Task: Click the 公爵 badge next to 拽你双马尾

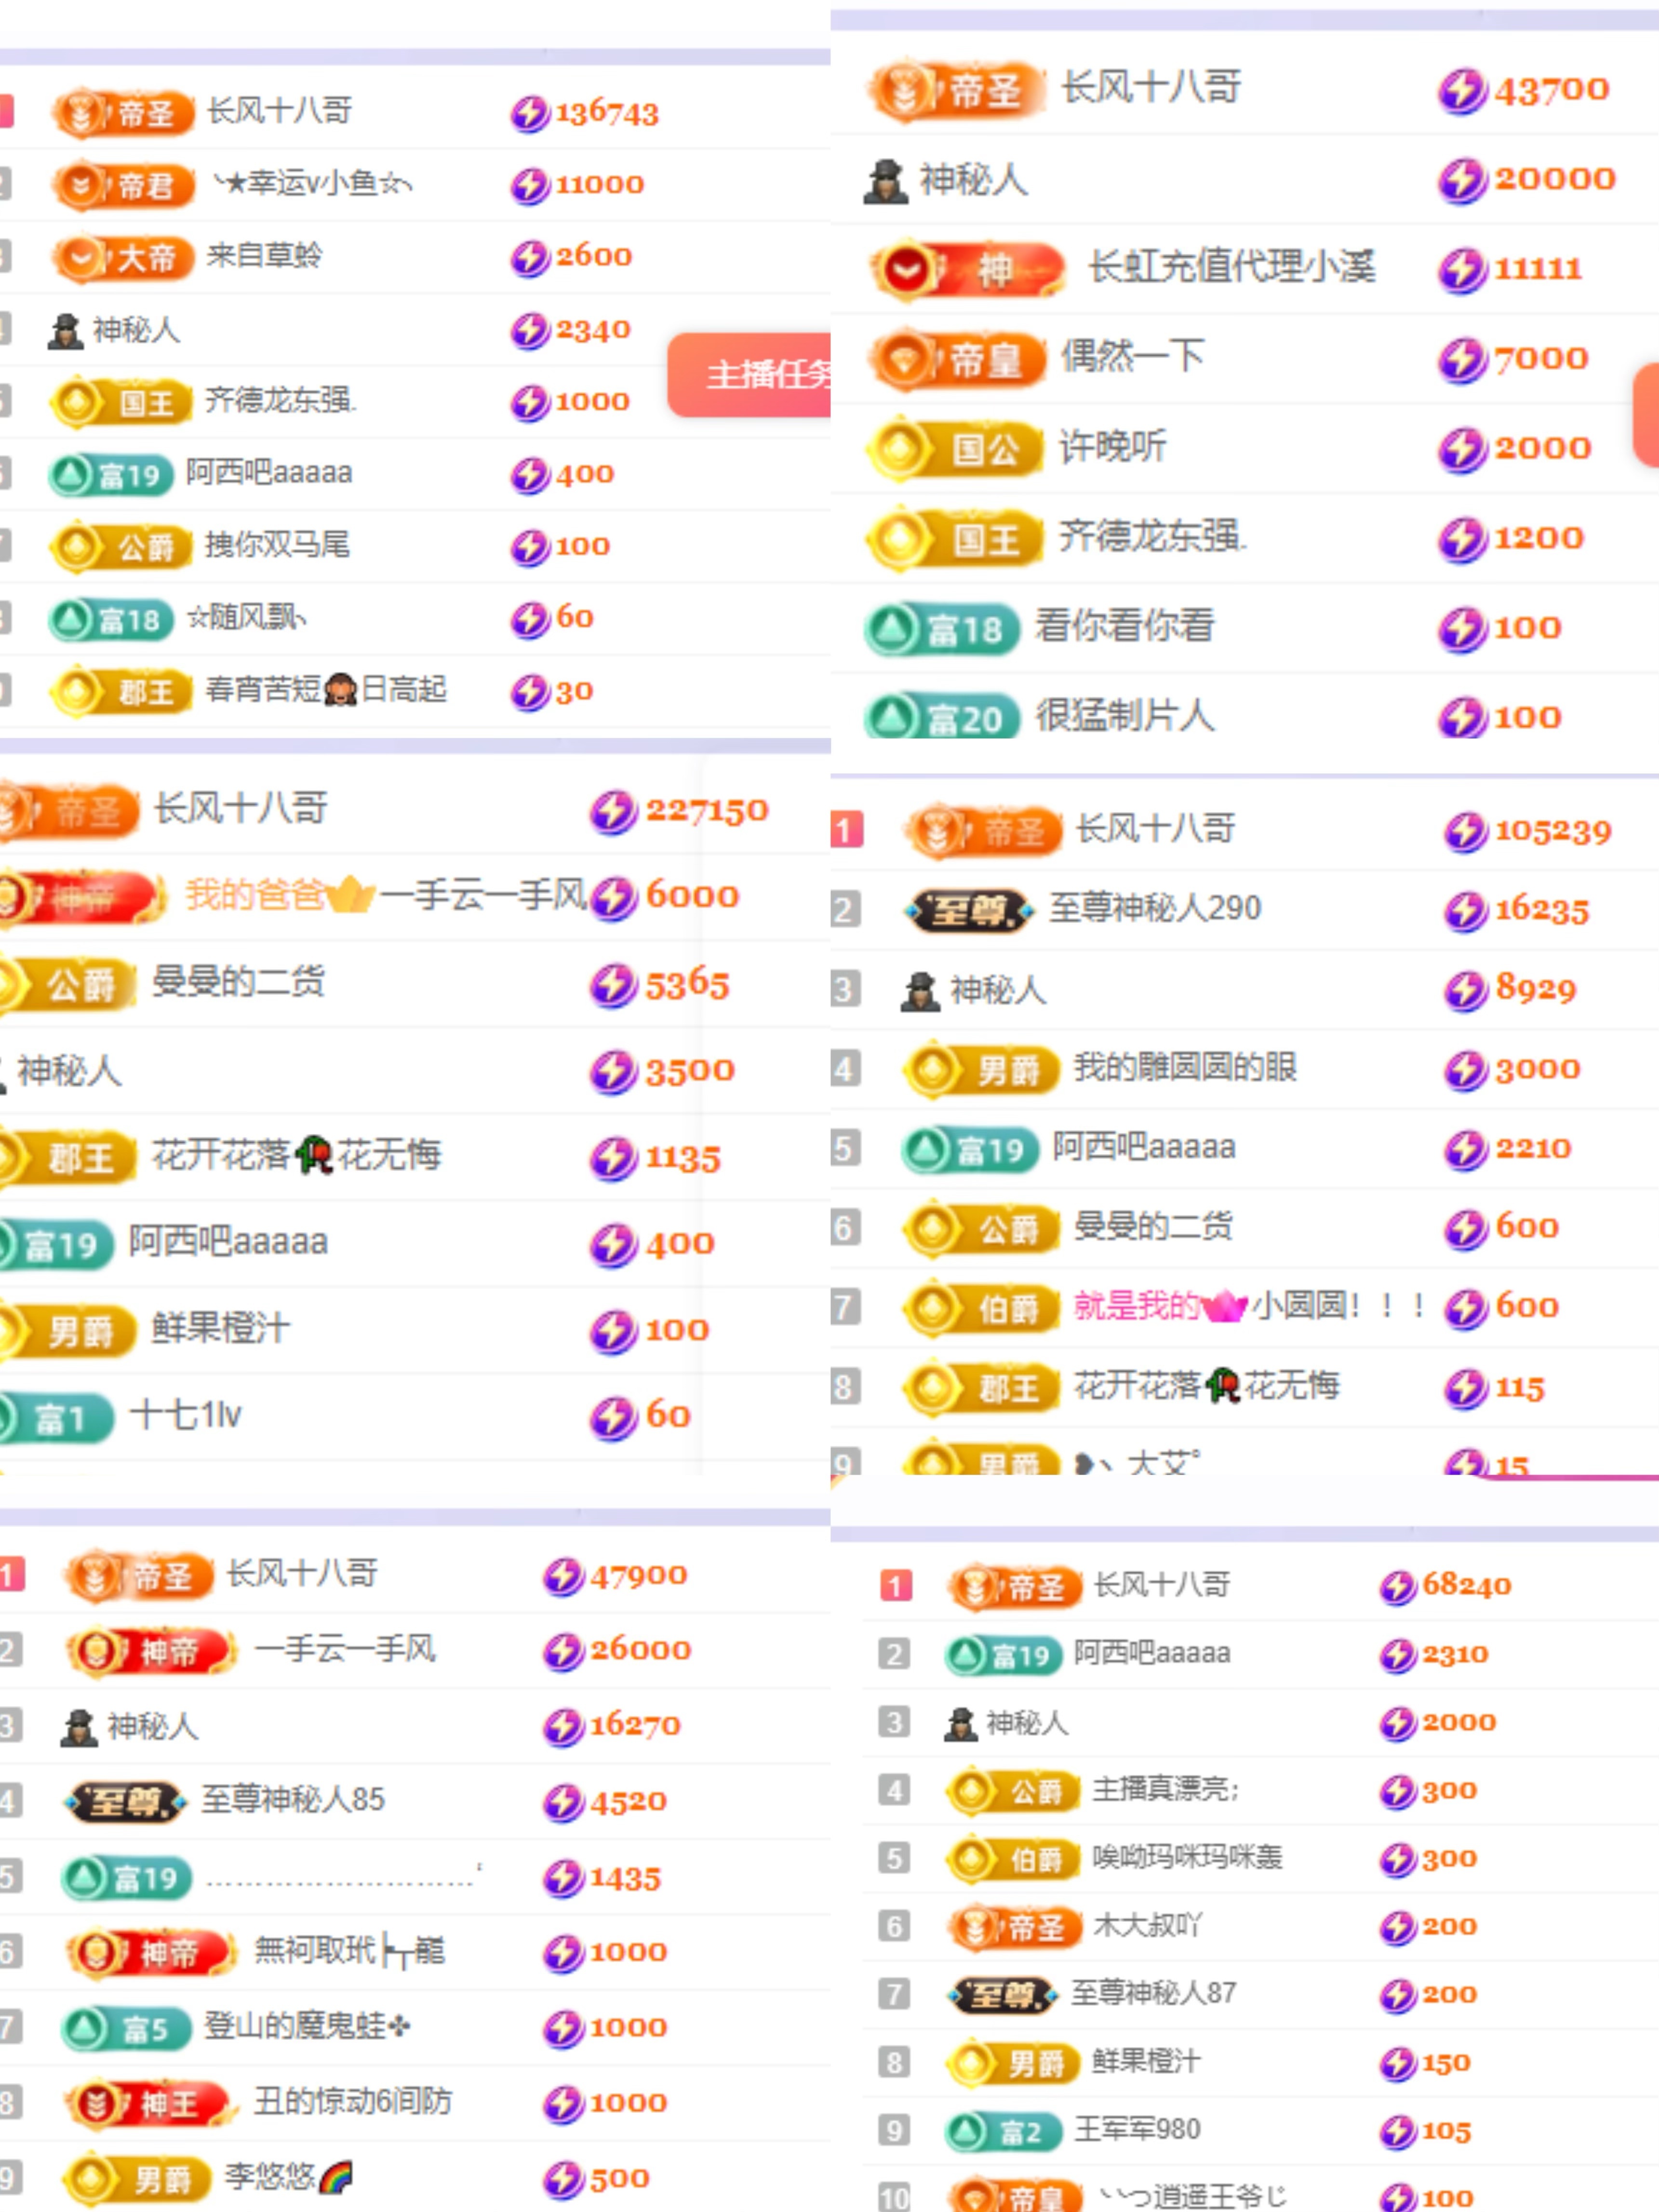Action: tap(122, 547)
